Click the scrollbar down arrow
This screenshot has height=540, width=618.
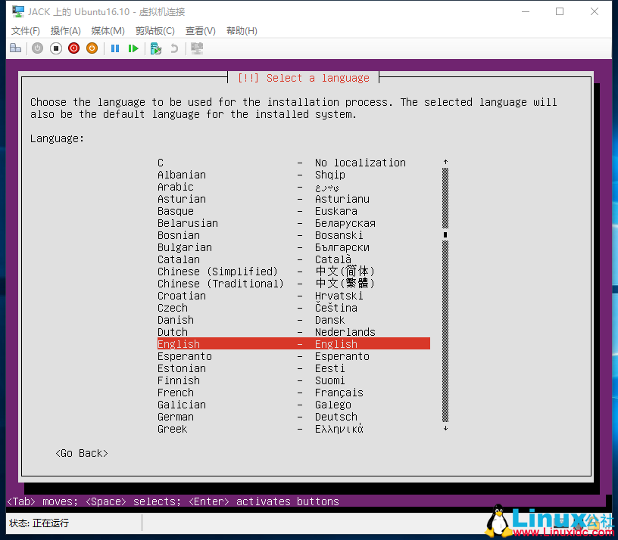coord(445,429)
